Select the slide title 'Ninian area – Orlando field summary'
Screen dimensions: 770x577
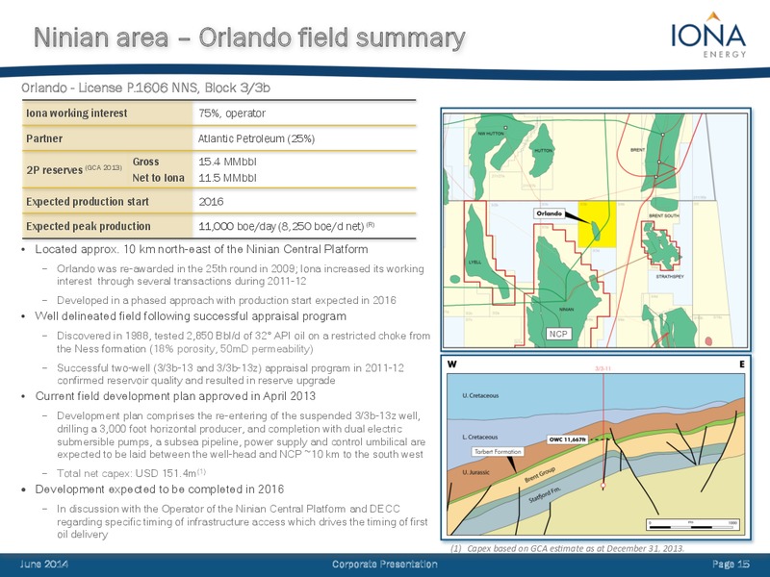click(249, 38)
